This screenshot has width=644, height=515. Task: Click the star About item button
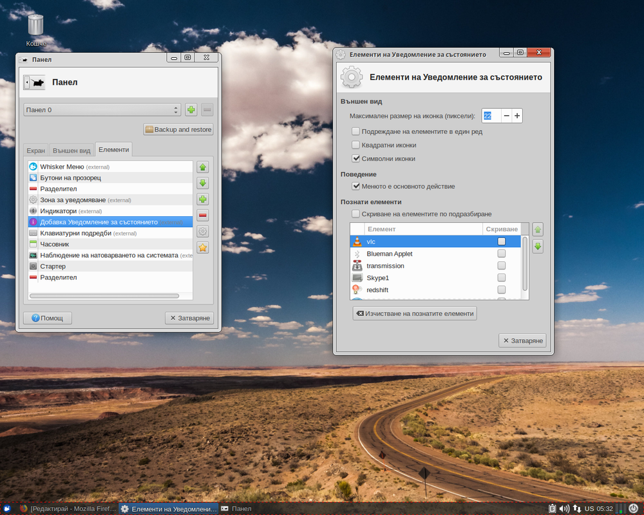click(x=202, y=248)
